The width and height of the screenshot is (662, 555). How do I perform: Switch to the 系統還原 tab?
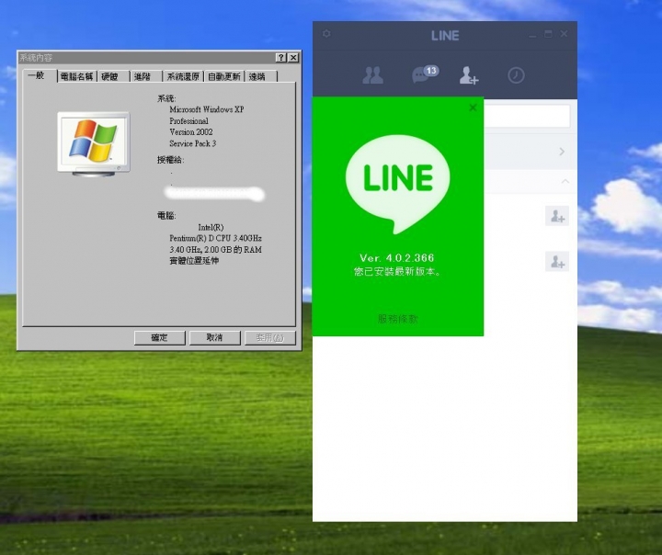[183, 77]
